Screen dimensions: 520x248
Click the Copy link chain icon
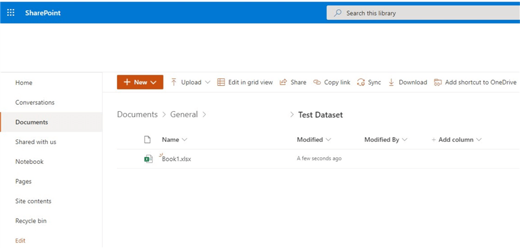[317, 82]
